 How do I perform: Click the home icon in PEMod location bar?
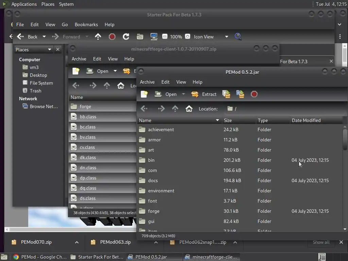(x=189, y=108)
